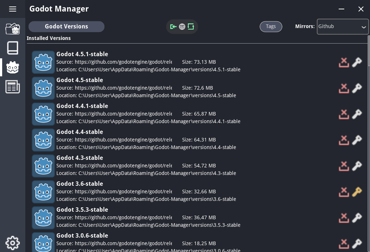Click the Godot Versions header button

[66, 27]
